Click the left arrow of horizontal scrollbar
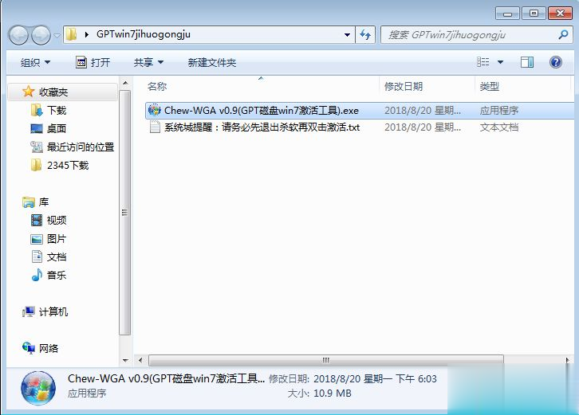This screenshot has width=579, height=415. coord(140,360)
